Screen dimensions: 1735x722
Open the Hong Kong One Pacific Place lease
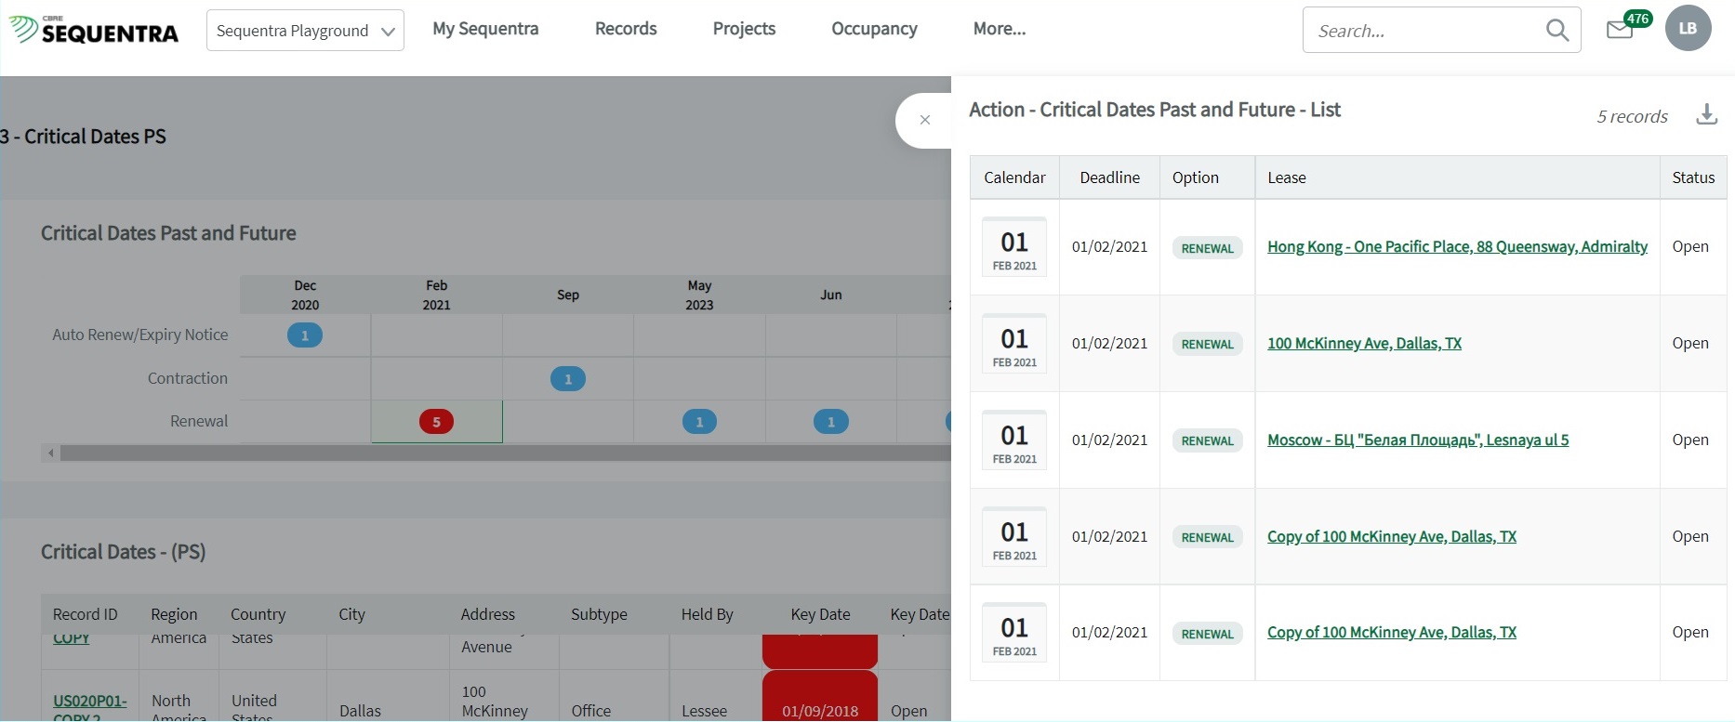[1457, 247]
